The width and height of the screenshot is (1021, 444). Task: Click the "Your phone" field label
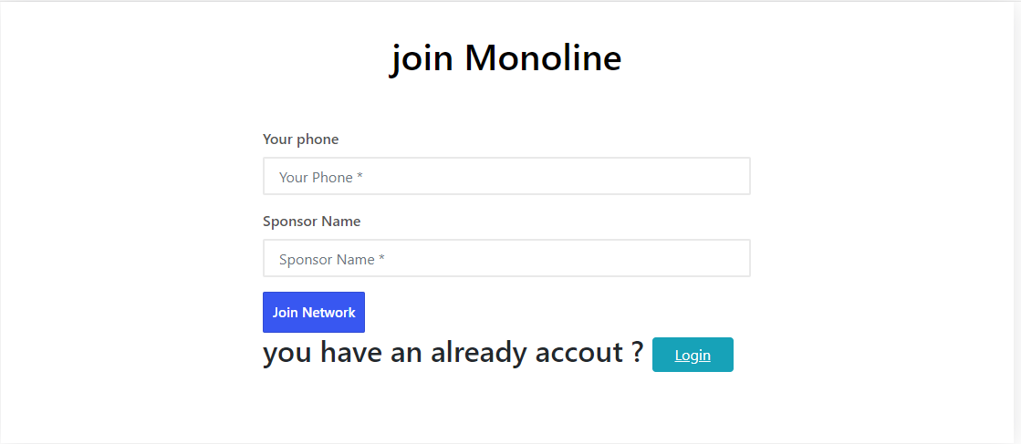pyautogui.click(x=300, y=139)
